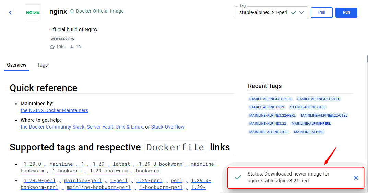
Task: Click the NGINX logo thumbnail
Action: point(33,13)
